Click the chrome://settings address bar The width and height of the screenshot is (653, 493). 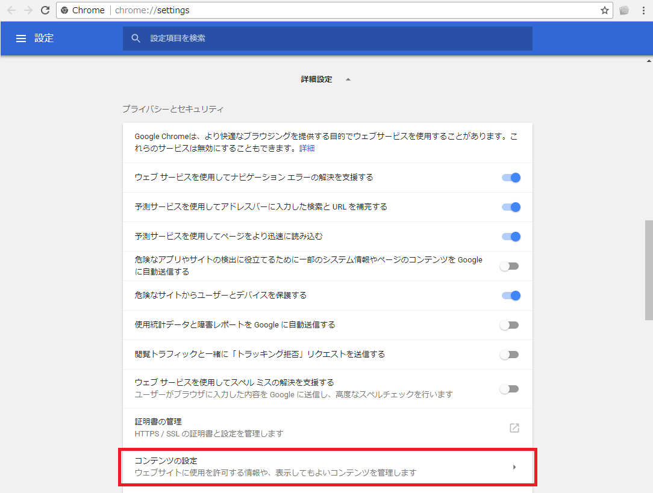(x=333, y=10)
